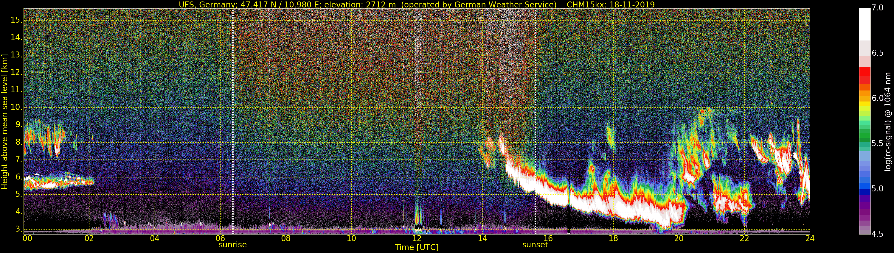This screenshot has width=894, height=253.
Task: Click the height axis tick '4.'
Action: 18,212
